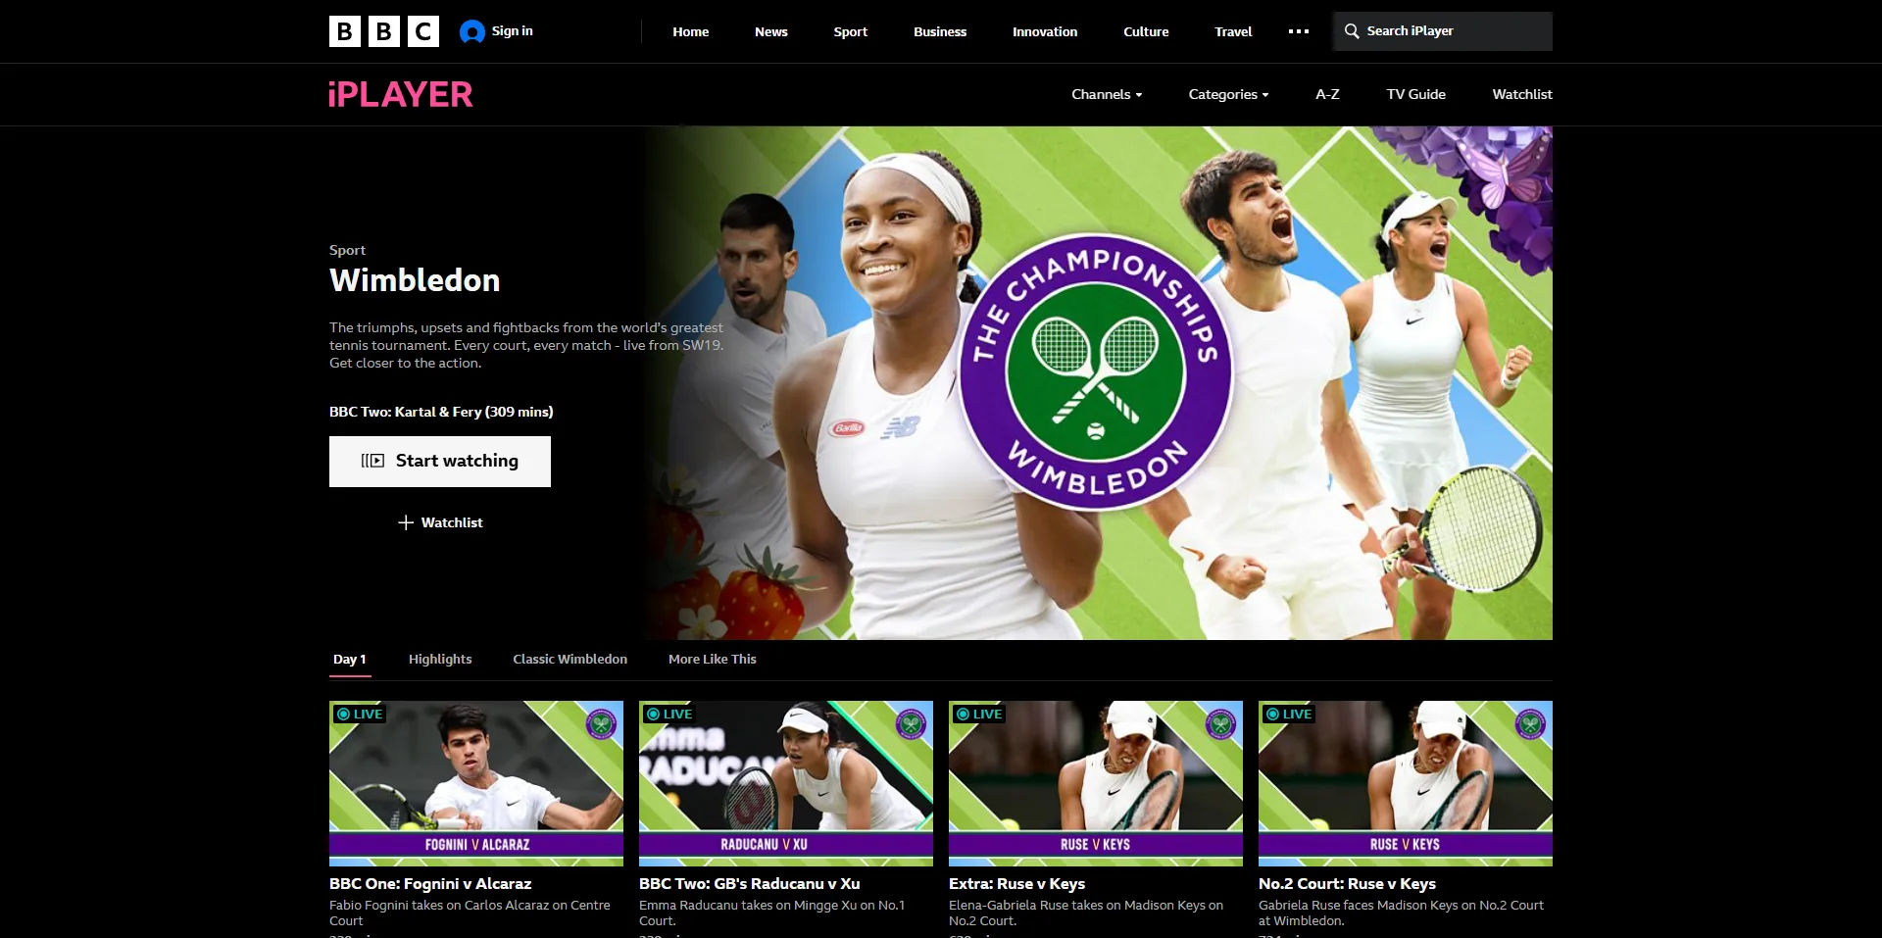Click title No.2 Court: Ruse v Keys
1882x938 pixels.
tap(1348, 884)
